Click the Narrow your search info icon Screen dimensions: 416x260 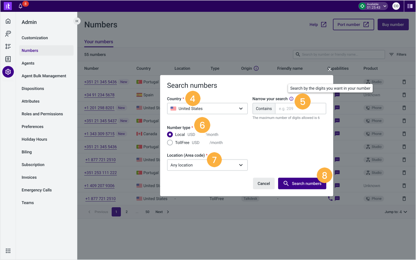[x=291, y=99]
